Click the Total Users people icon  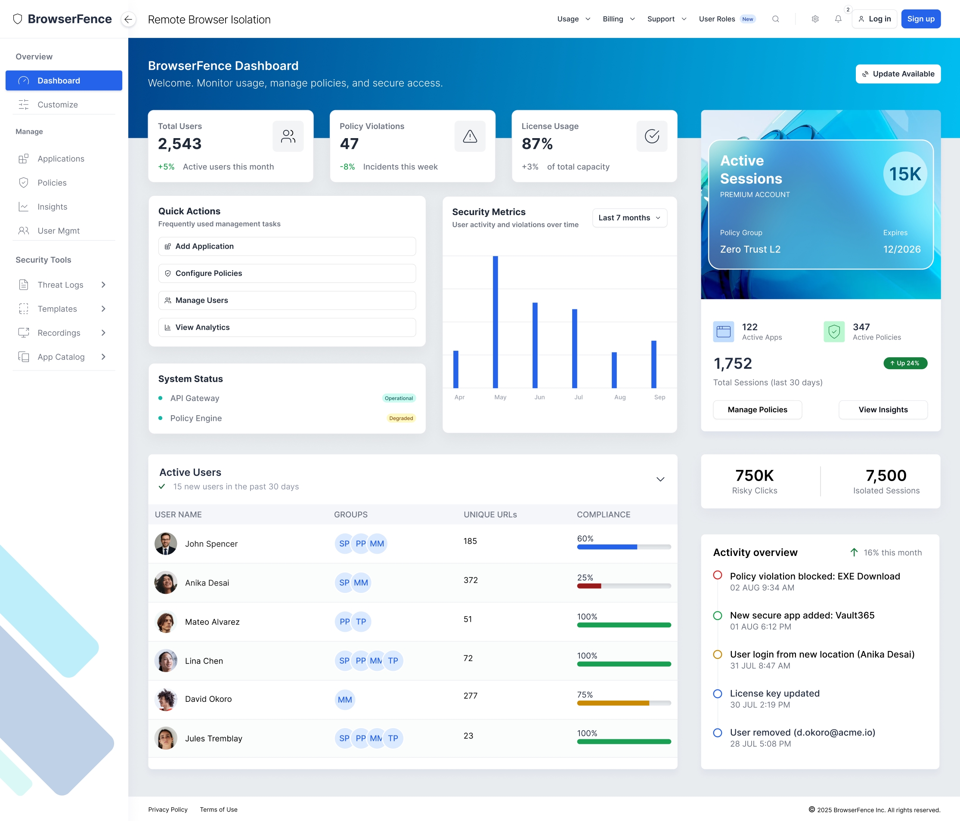point(288,136)
